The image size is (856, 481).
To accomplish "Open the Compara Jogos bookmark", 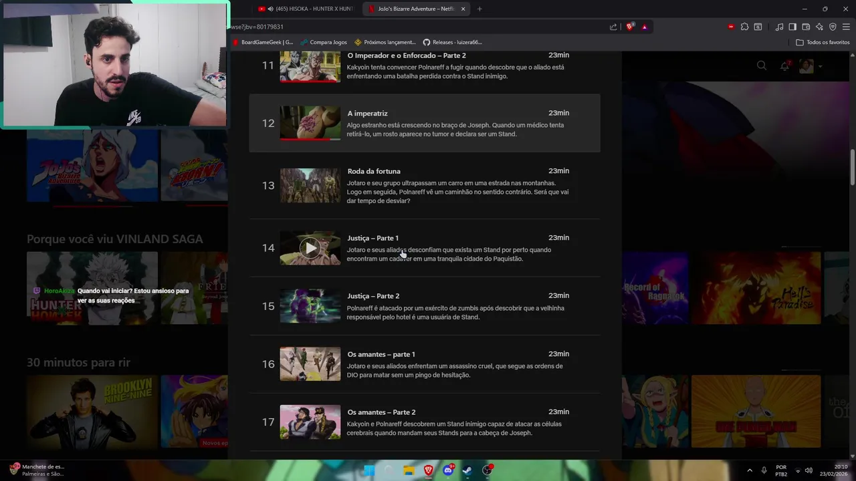I will pyautogui.click(x=324, y=42).
